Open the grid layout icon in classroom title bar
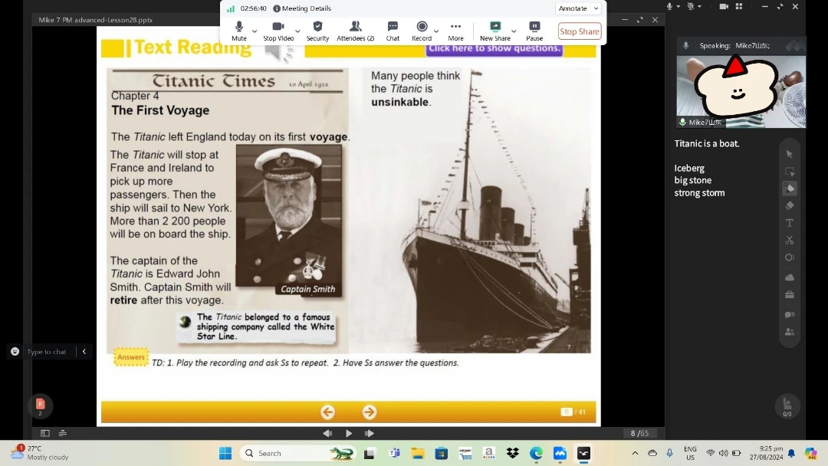 pyautogui.click(x=739, y=6)
